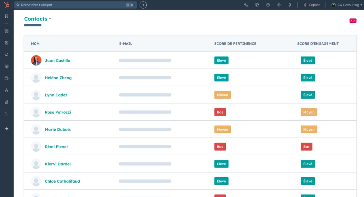Select the CRM workspace grid icon
Screen dimensions: 364x197
[x=7, y=31]
